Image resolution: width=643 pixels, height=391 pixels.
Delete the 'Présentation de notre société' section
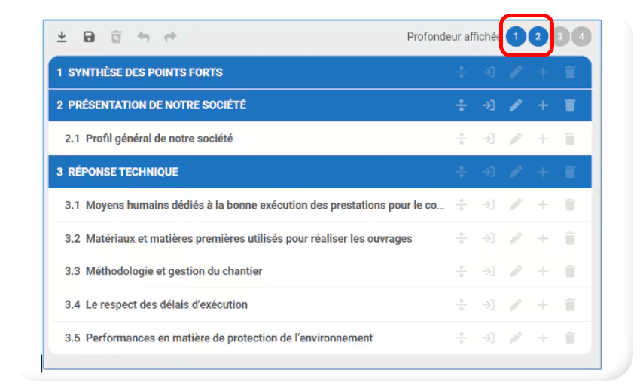570,105
